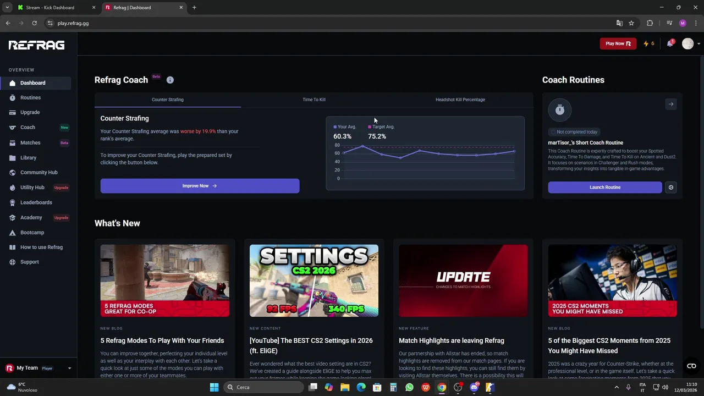Open '5 of the Biggest CS2 Moments' title
The width and height of the screenshot is (704, 396).
pos(609,345)
